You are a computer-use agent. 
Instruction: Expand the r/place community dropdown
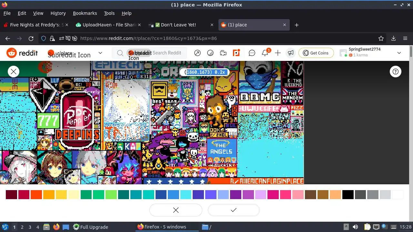[x=100, y=53]
